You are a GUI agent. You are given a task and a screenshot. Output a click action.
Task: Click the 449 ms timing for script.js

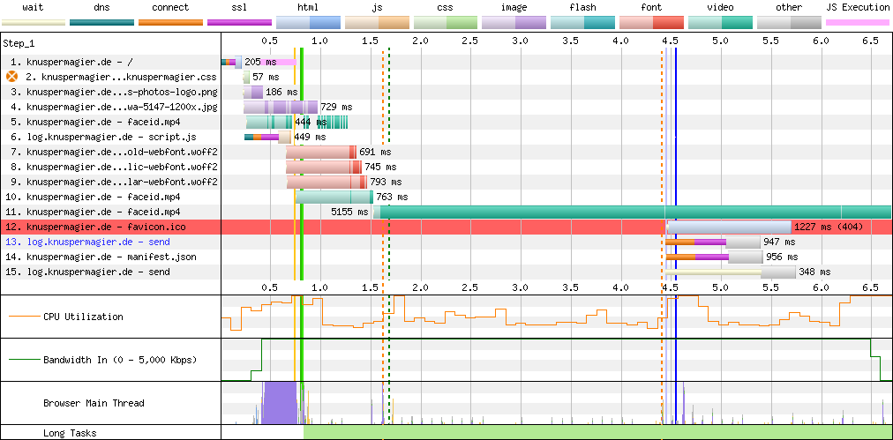click(310, 137)
